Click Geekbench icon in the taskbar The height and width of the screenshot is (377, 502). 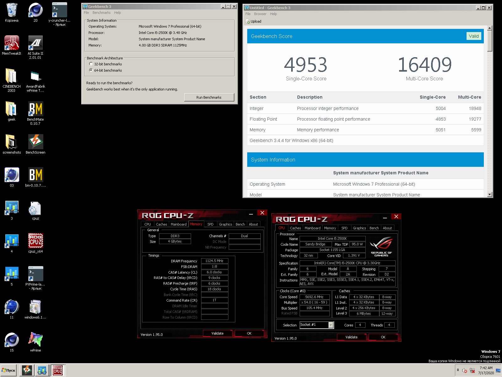click(42, 370)
